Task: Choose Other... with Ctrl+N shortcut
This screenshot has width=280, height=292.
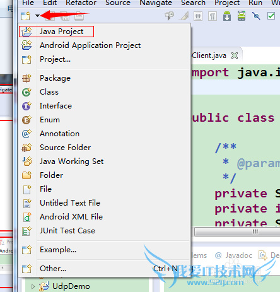Action: point(104,269)
